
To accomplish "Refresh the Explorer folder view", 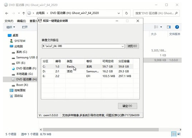I will 127,13.
